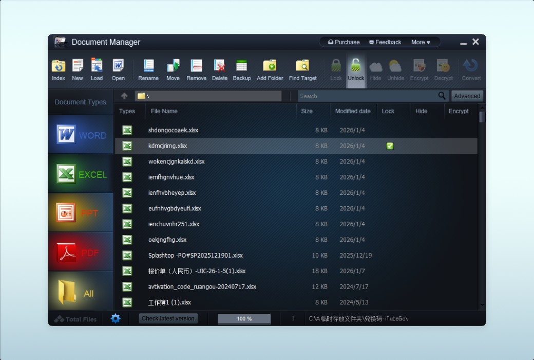
Task: Toggle the lock checkmark on kdmcjrirng.xlsx
Action: click(x=390, y=146)
